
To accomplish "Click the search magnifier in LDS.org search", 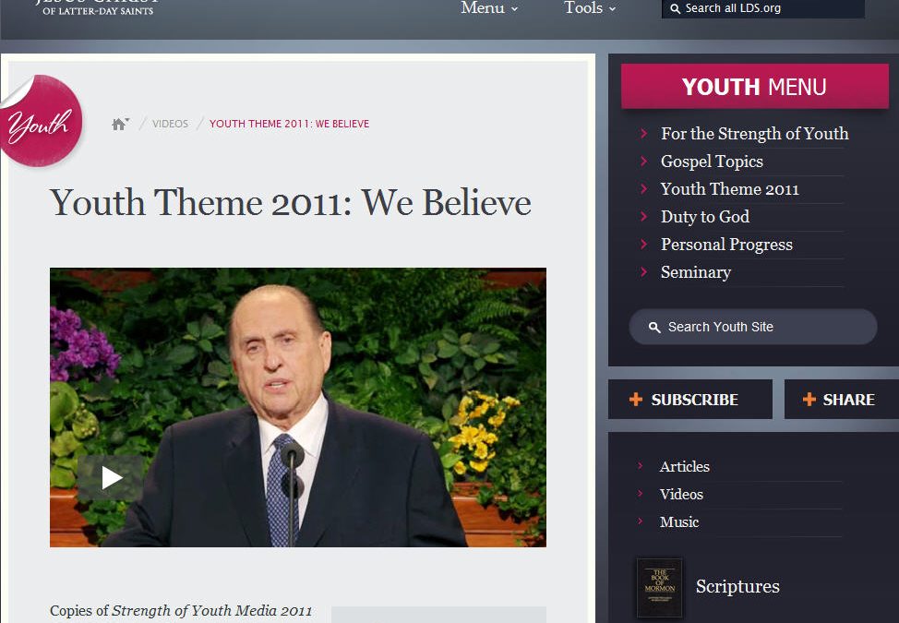I will click(x=676, y=8).
